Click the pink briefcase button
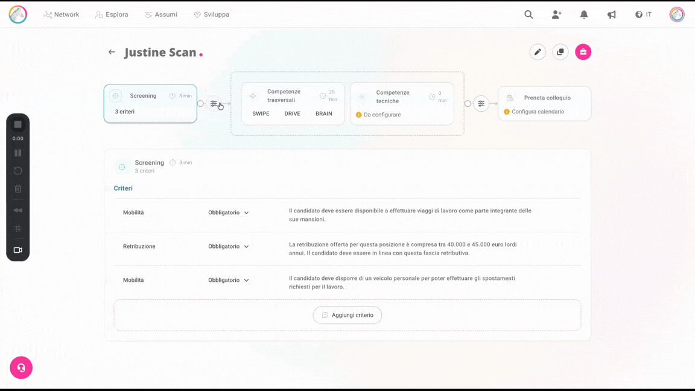 [x=583, y=52]
